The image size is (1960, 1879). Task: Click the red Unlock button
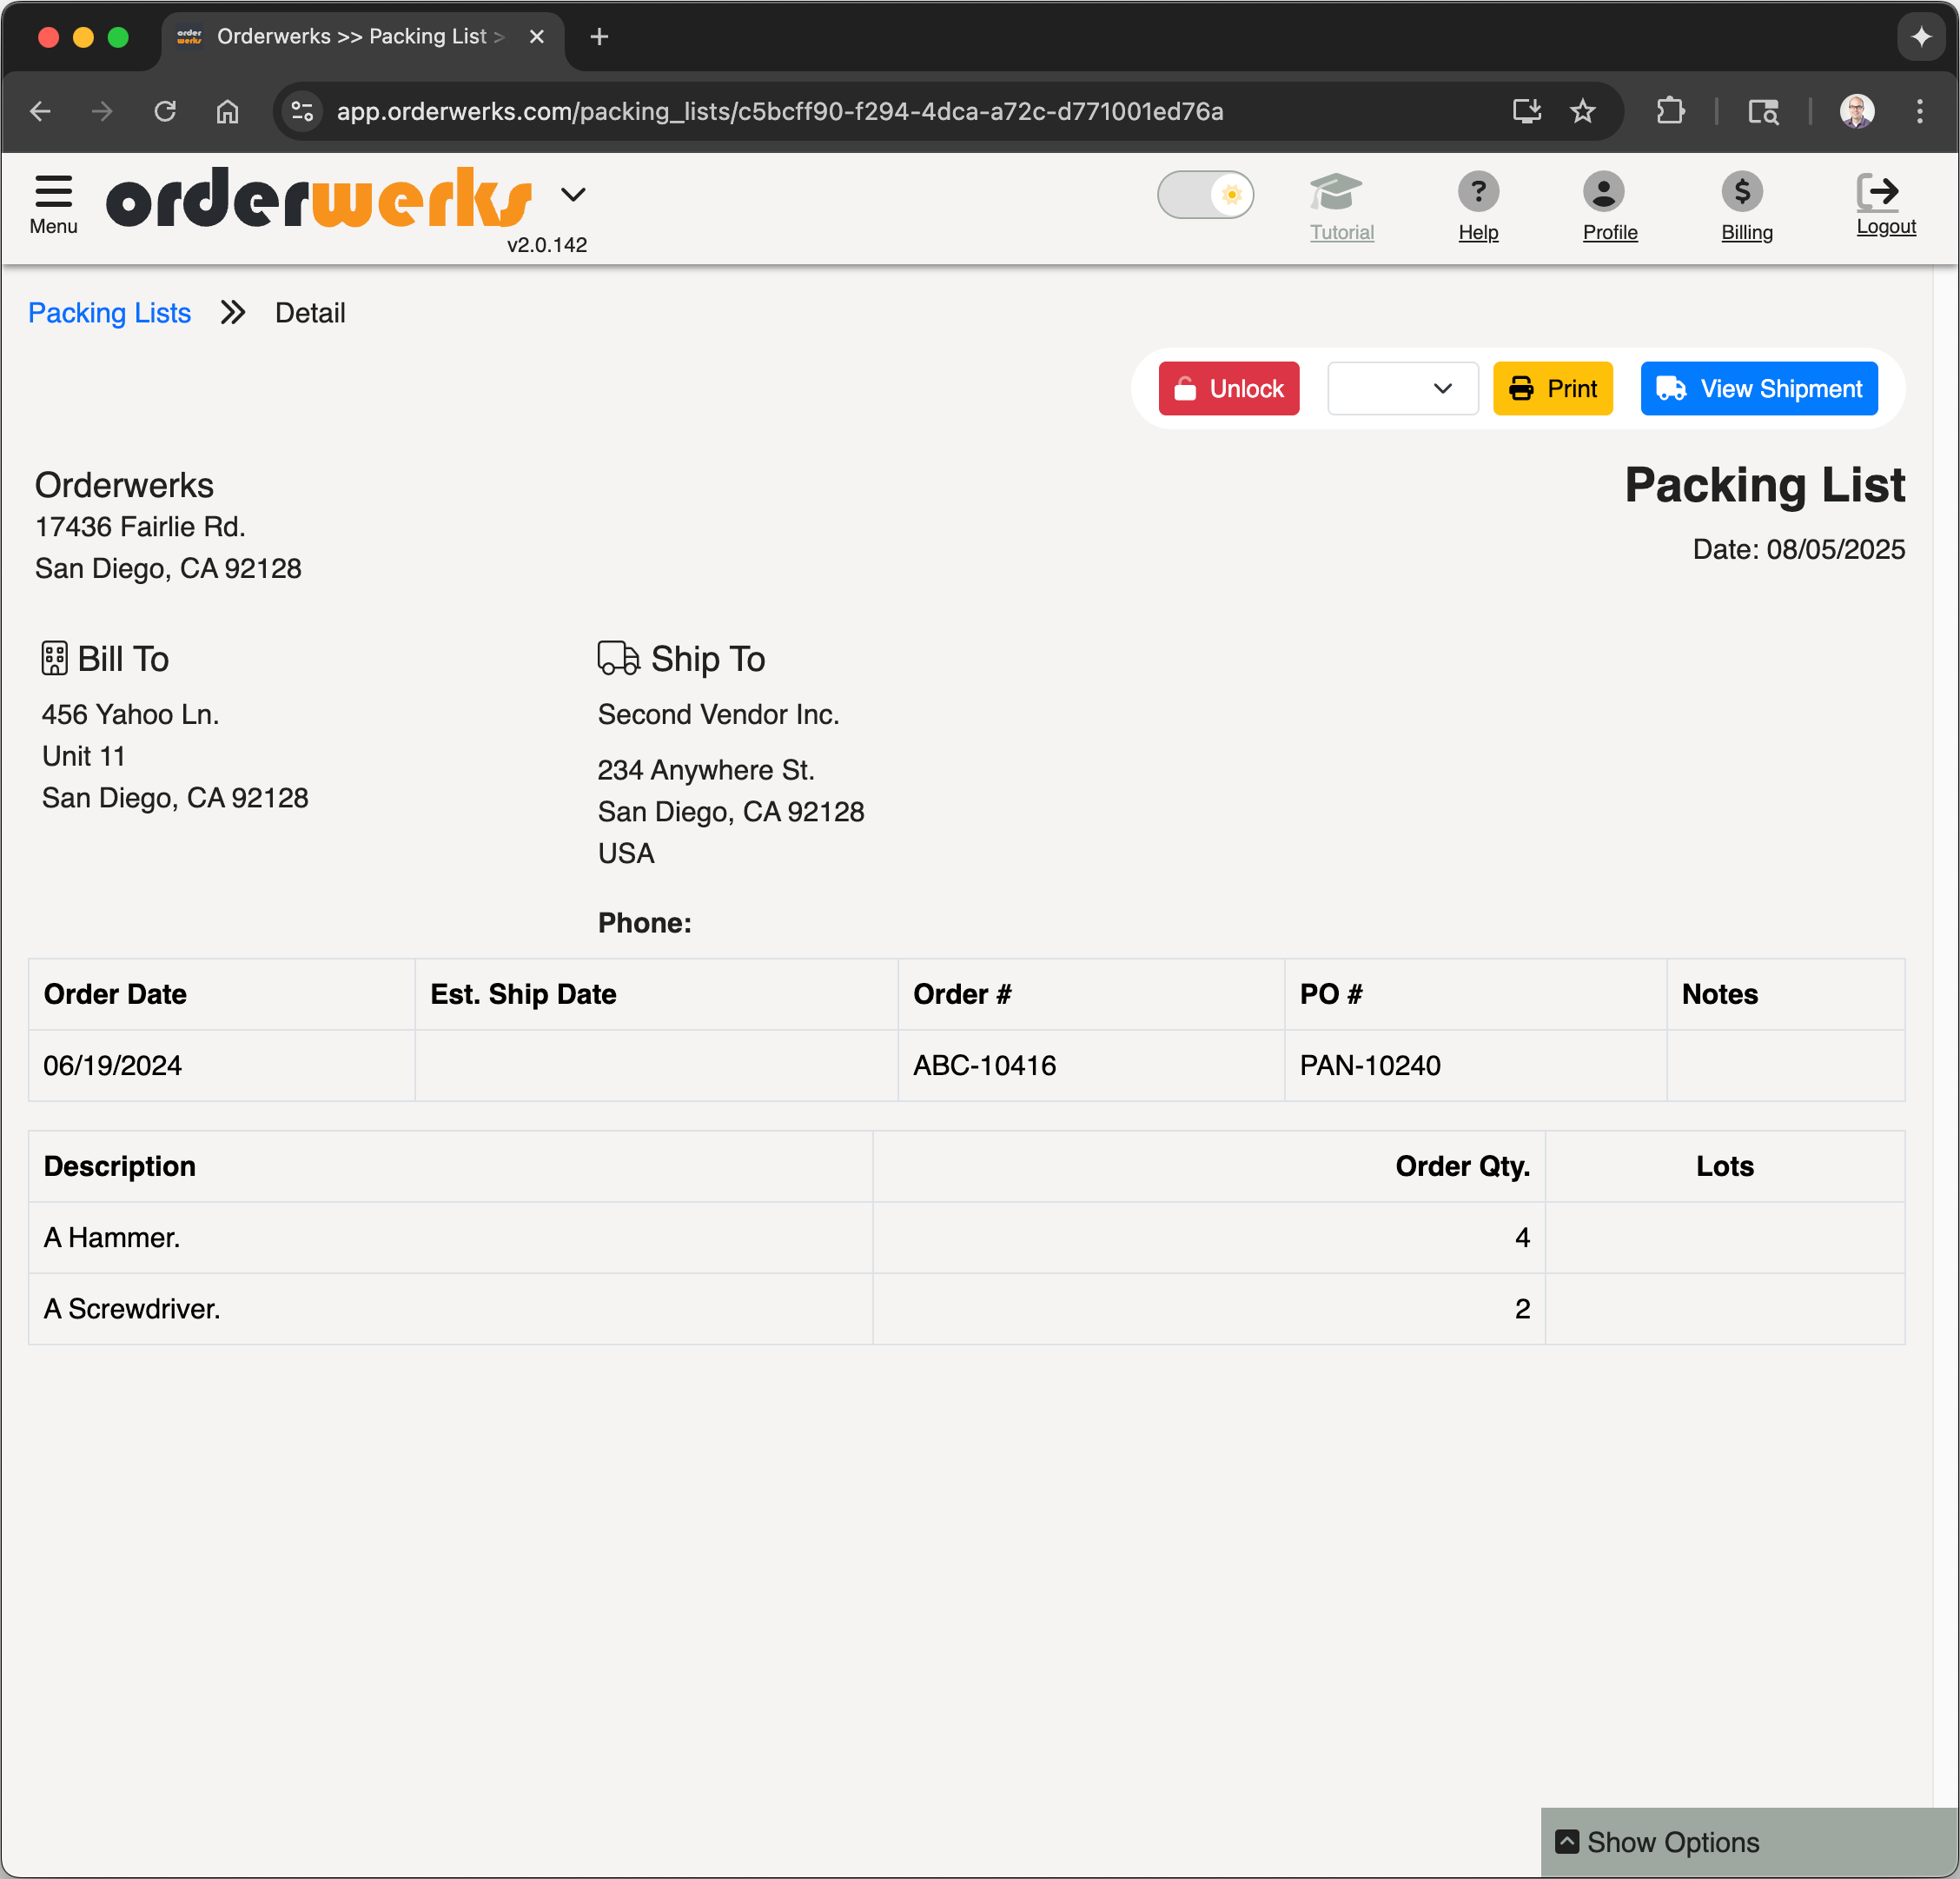1228,388
